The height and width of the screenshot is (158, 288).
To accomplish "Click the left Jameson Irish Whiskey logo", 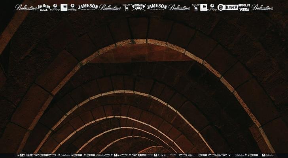I will tap(88, 7).
